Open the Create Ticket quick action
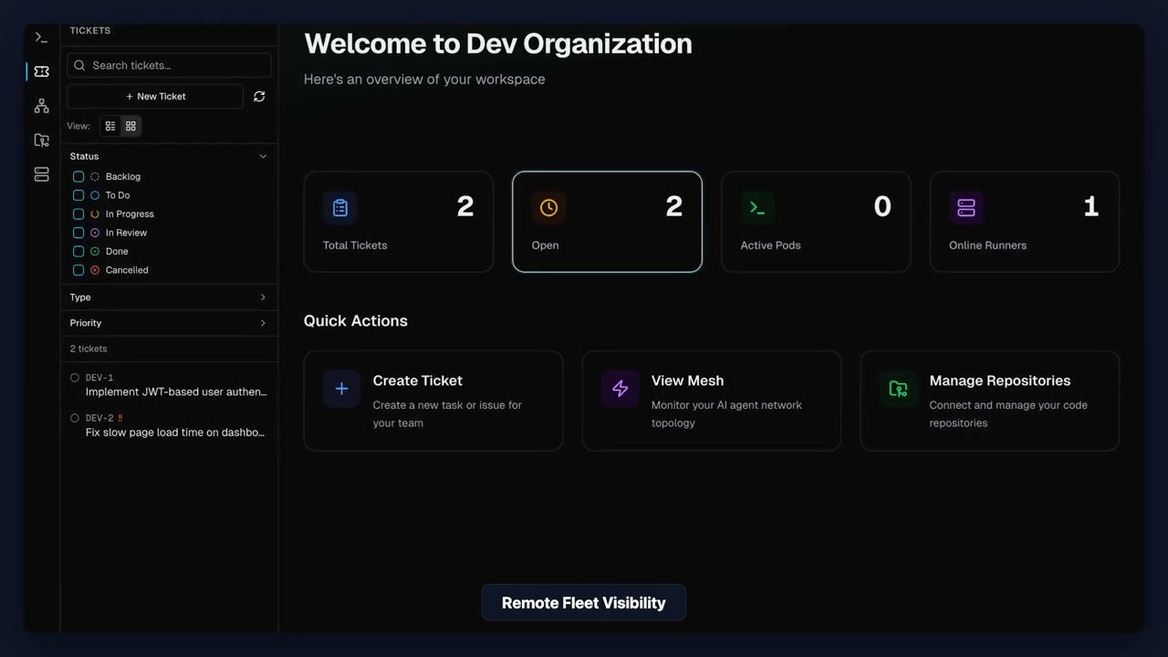 coord(433,401)
